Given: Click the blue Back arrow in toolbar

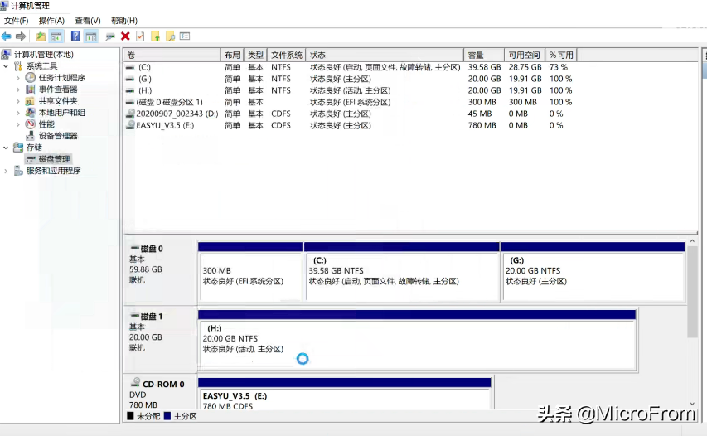Looking at the screenshot, I should point(7,36).
